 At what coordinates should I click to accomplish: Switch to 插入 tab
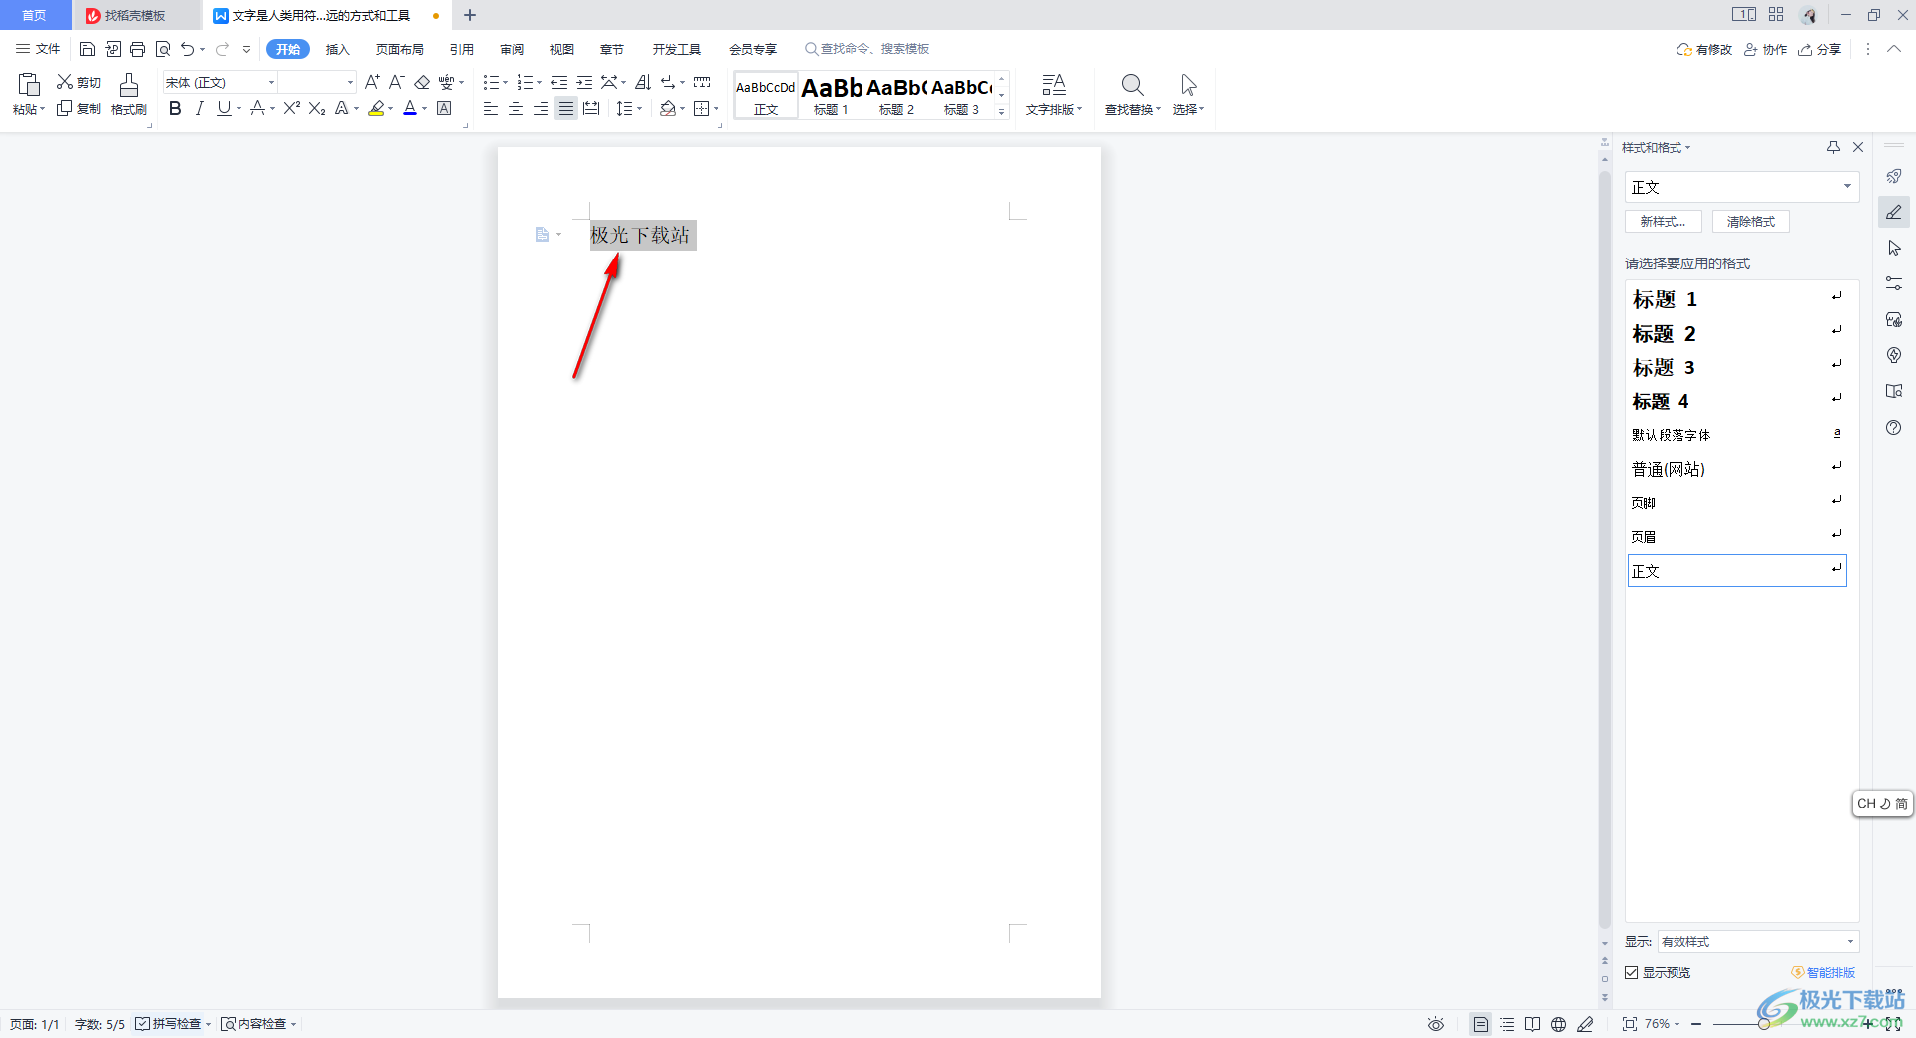338,49
